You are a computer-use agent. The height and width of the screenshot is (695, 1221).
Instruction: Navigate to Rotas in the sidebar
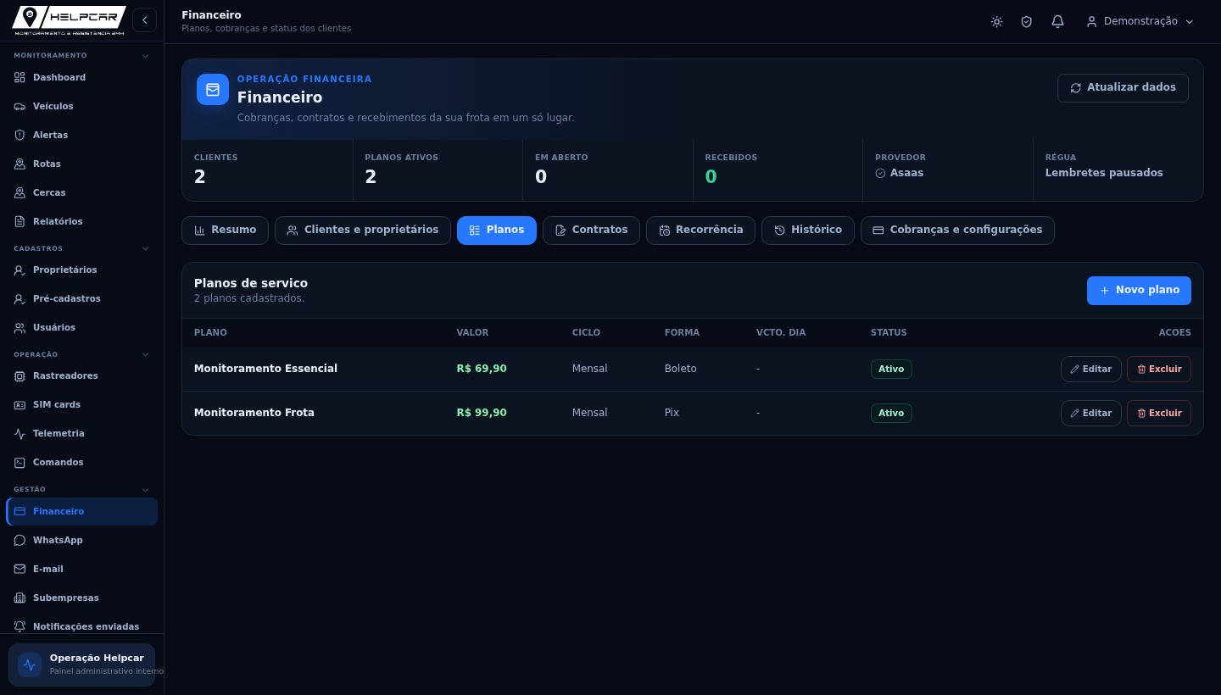81,164
